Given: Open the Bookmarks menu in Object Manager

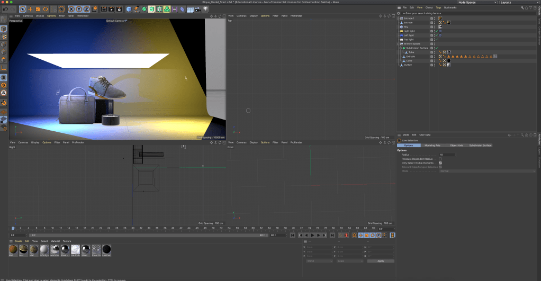Looking at the screenshot, I should click(x=450, y=7).
